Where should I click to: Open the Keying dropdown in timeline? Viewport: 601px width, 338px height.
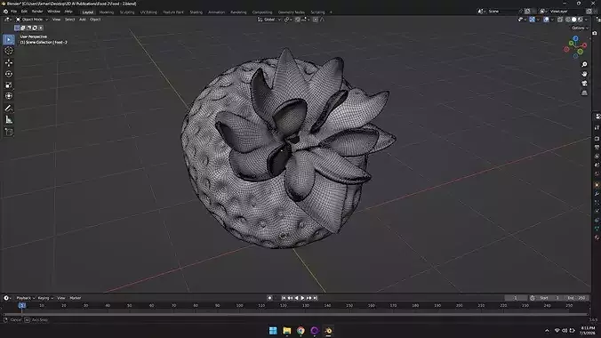click(x=45, y=298)
